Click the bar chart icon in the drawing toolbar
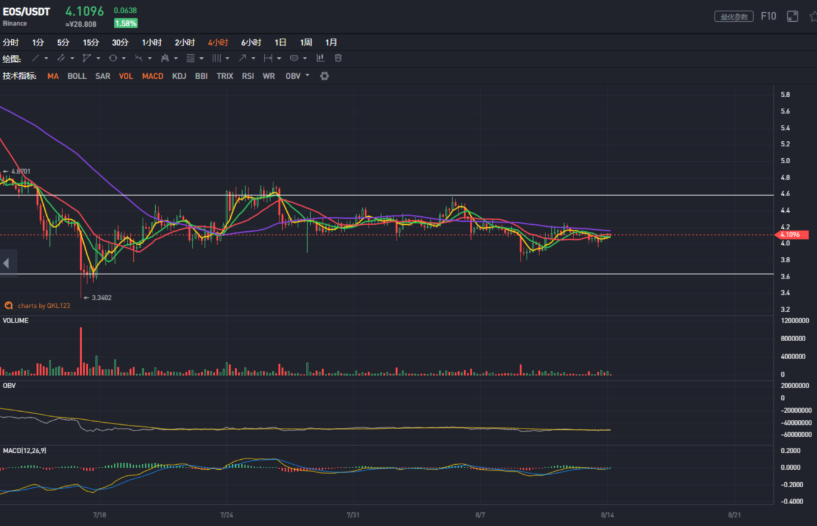The width and height of the screenshot is (817, 526). coord(320,58)
